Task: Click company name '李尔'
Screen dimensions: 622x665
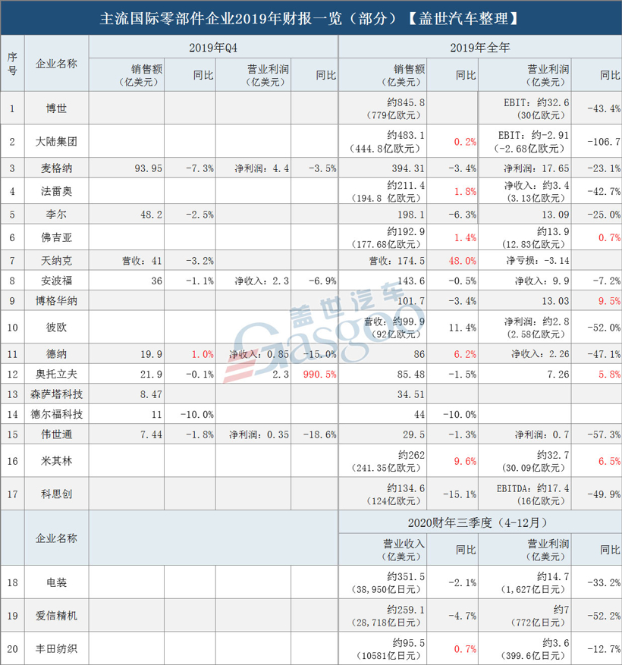Action: (x=56, y=215)
